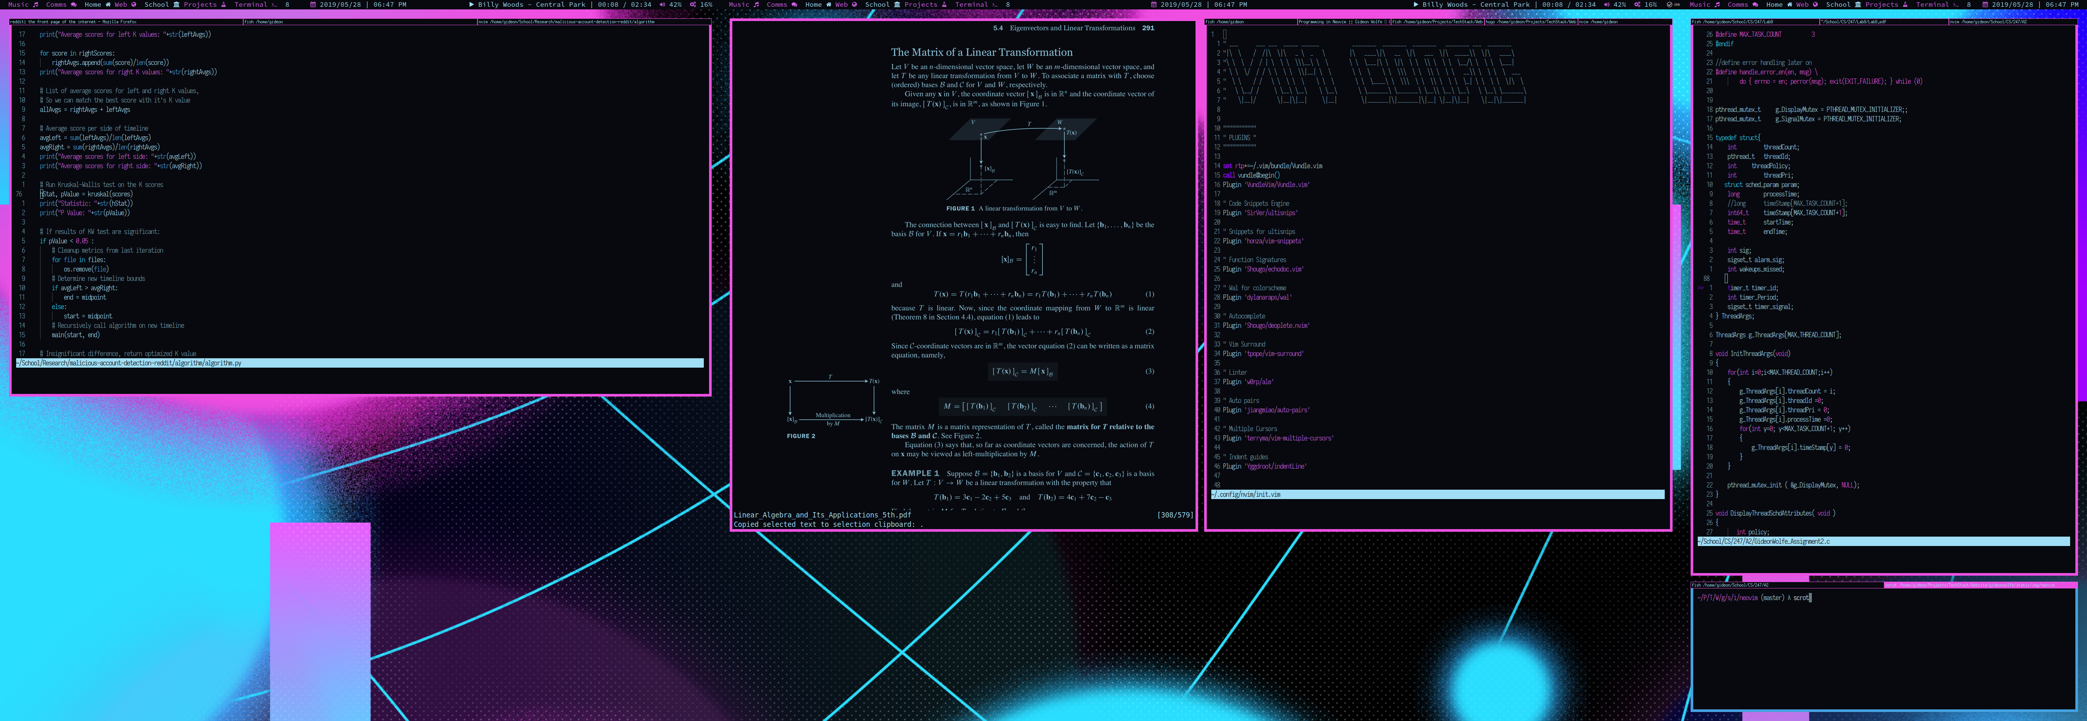The image size is (2087, 721).
Task: Click the PDF page counter 308/579
Action: tap(1175, 515)
